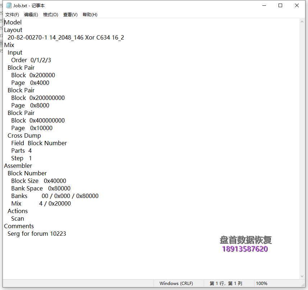The image size is (308, 290).
Task: Click the window size grip corner
Action: pyautogui.click(x=303, y=285)
